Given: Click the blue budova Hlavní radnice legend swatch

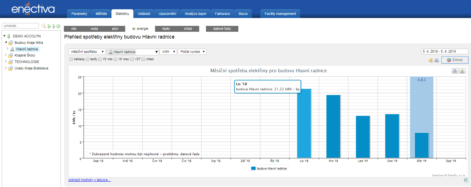Looking at the screenshot, I should tap(253, 168).
